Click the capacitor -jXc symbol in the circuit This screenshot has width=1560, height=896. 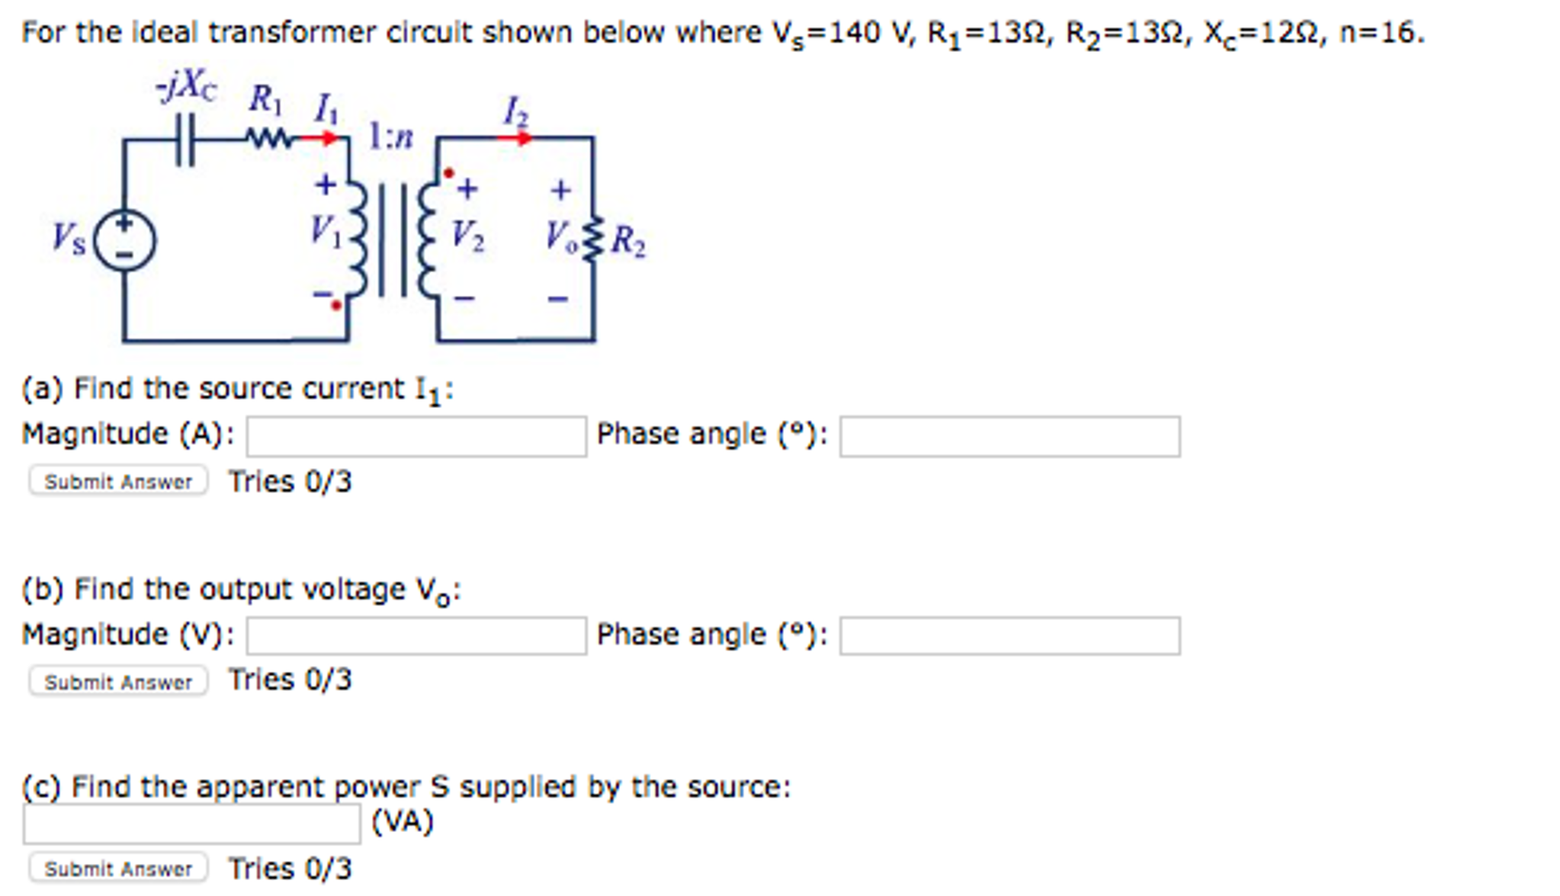tap(185, 140)
